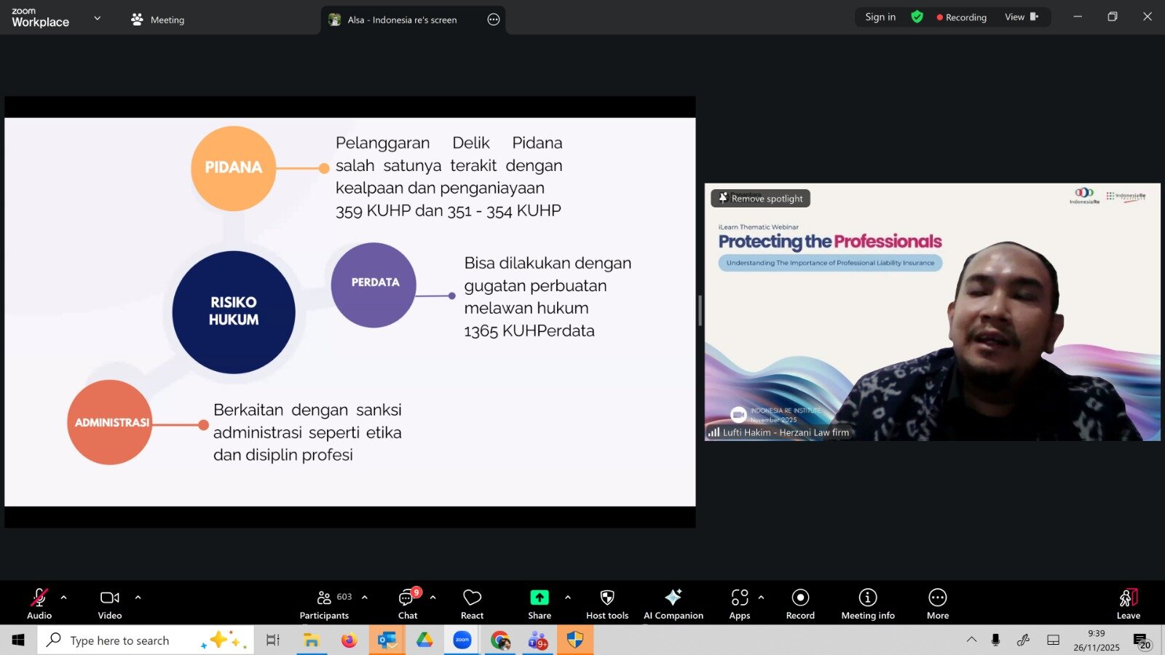Open Meeting info
The width and height of the screenshot is (1165, 655).
pyautogui.click(x=867, y=604)
